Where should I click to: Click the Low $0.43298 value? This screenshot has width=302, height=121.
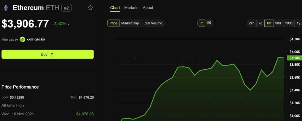17,97
